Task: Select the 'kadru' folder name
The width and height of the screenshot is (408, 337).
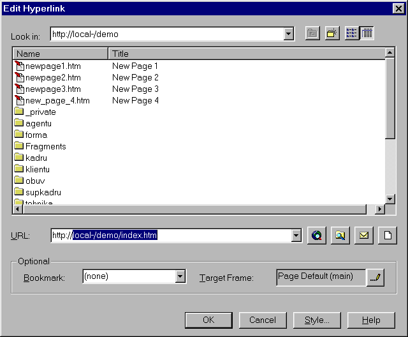Action: click(x=36, y=158)
